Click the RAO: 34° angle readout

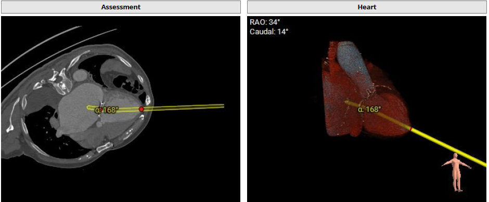[x=265, y=22]
